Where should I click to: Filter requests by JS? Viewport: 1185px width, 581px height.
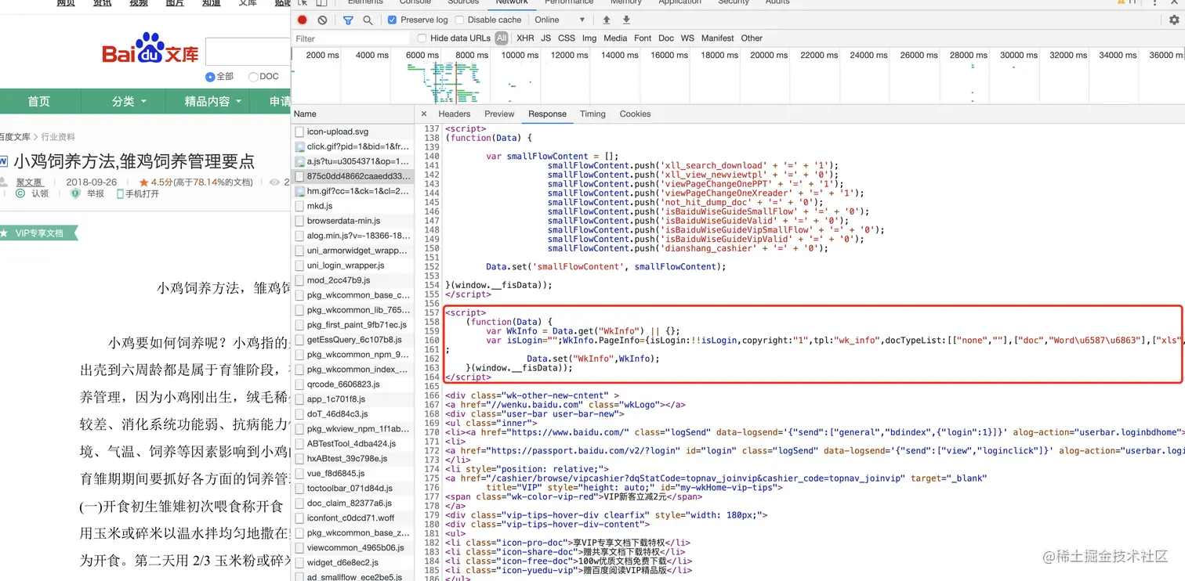tap(545, 38)
